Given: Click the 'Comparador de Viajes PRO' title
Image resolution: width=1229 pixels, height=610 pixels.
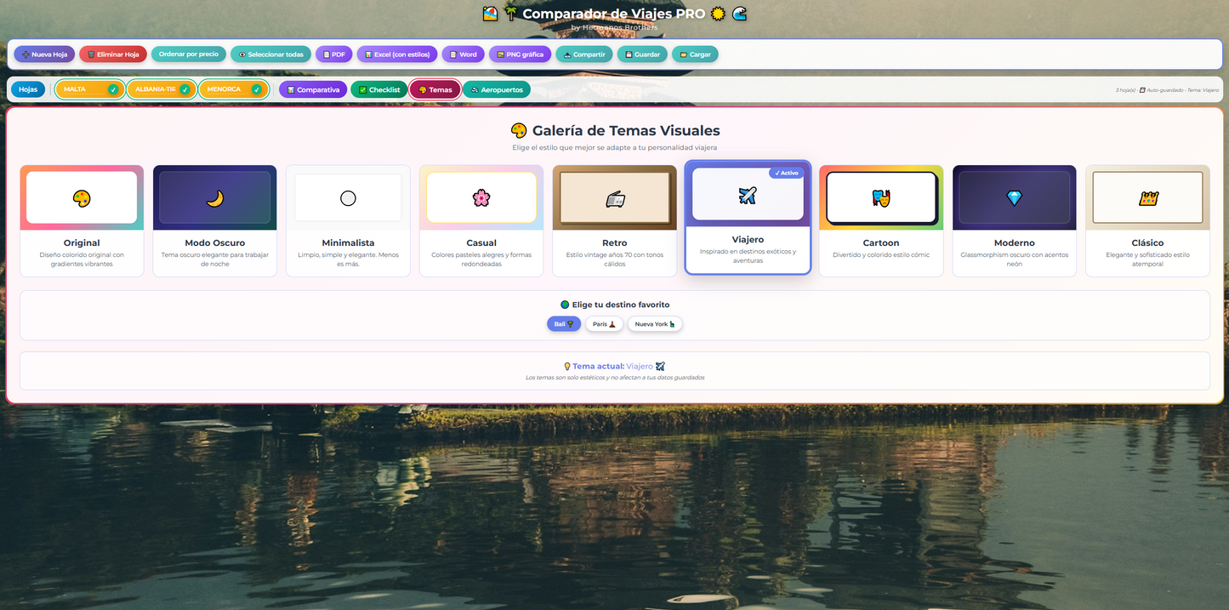Looking at the screenshot, I should [614, 14].
